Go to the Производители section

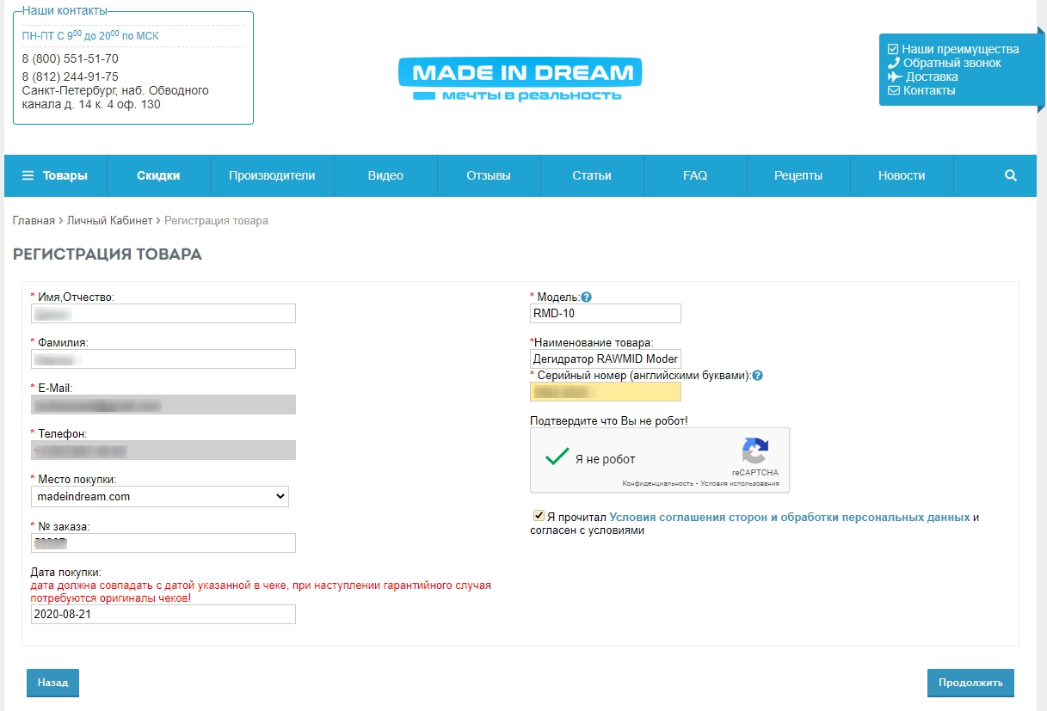(x=272, y=175)
